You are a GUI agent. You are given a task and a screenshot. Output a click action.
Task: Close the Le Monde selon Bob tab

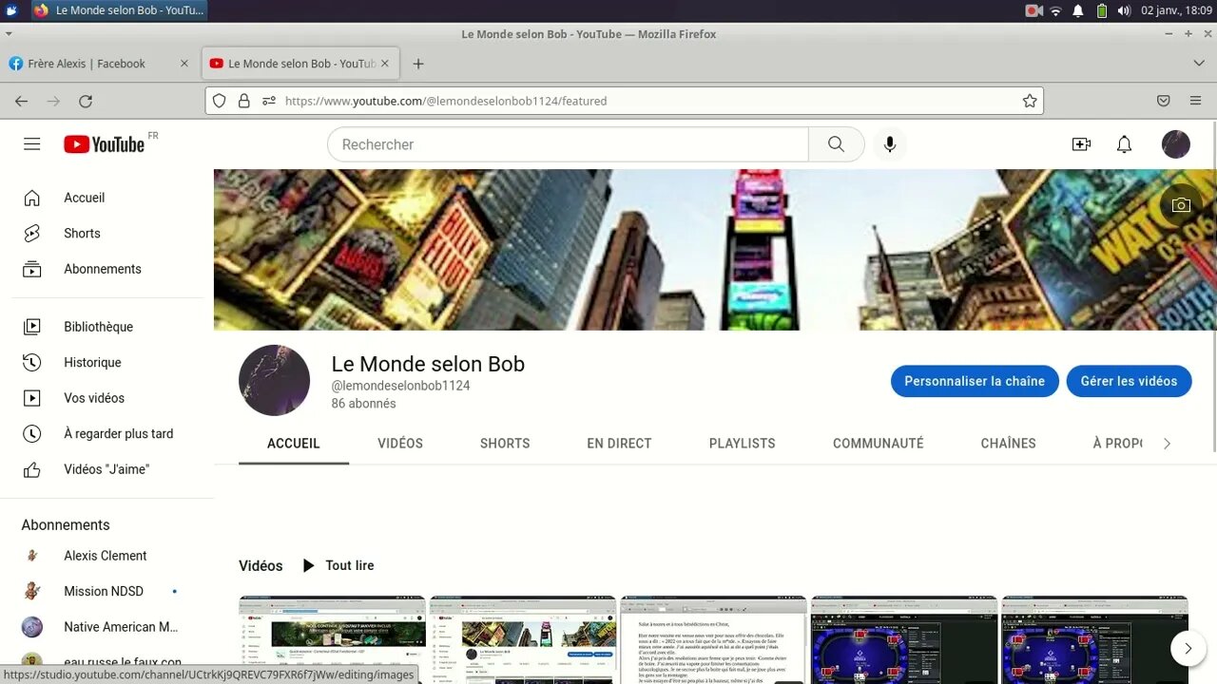(x=385, y=64)
